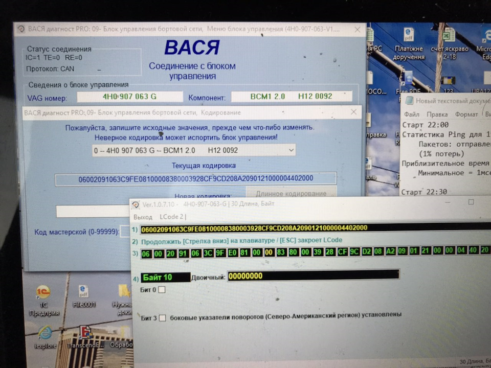Image resolution: width=491 pixels, height=368 pixels.
Task: Click the VAG номер field 4H0 907 063 G
Action: pos(129,97)
